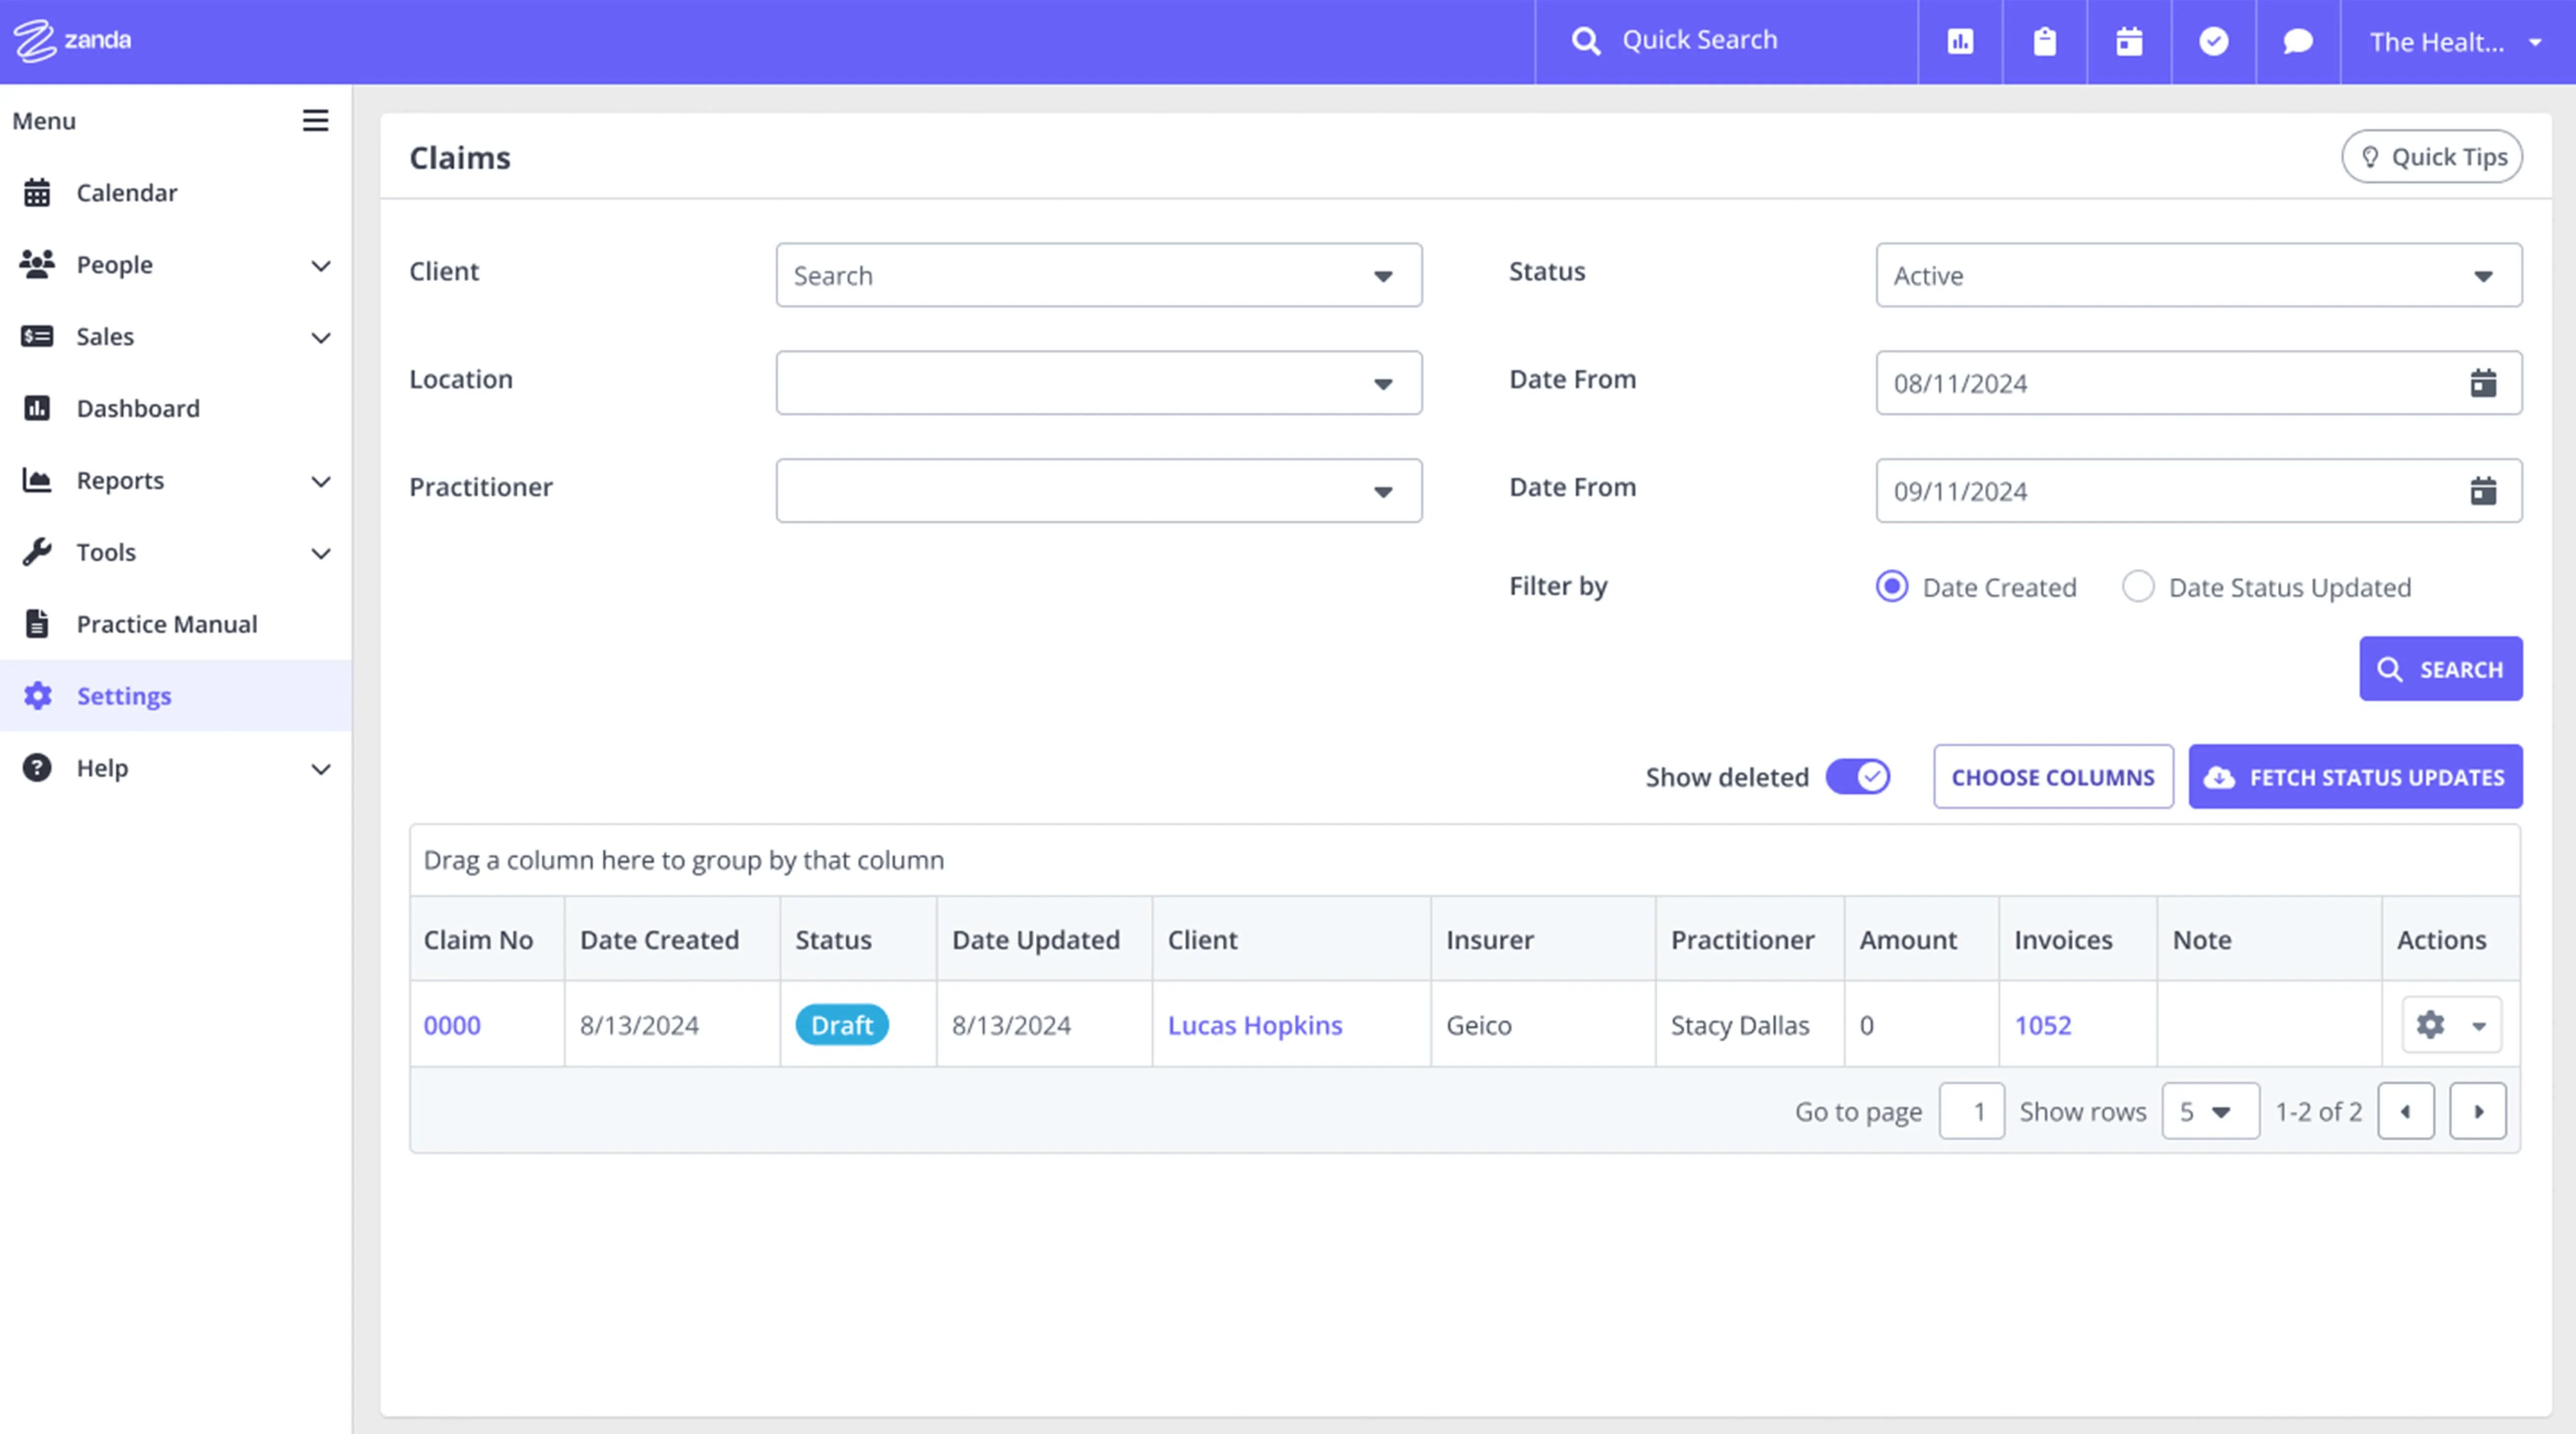This screenshot has width=2576, height=1434.
Task: Click the calendar icon in top header
Action: click(x=2129, y=41)
